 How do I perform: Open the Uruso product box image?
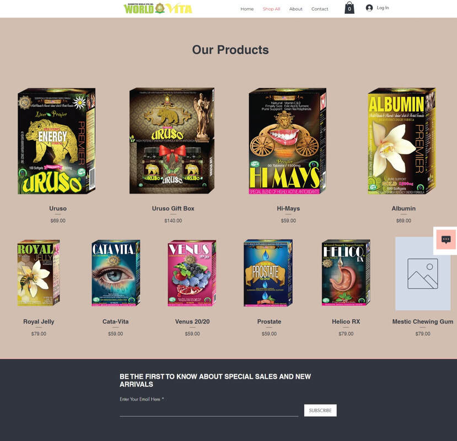click(x=57, y=141)
